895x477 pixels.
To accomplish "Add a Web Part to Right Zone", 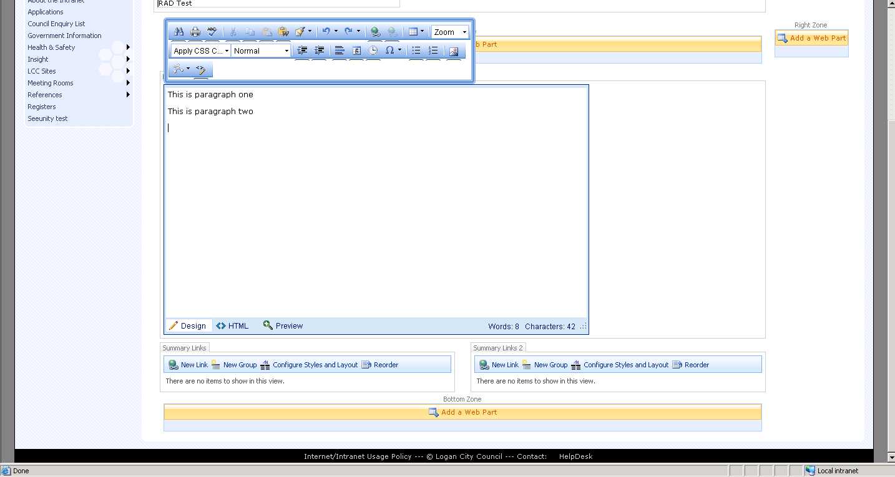I will pyautogui.click(x=811, y=38).
